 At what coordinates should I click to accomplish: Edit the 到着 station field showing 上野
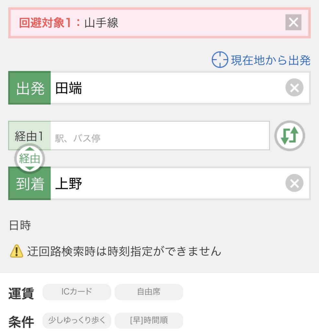pos(180,183)
